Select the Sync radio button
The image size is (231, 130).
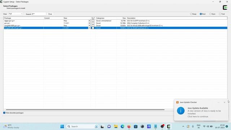210,14
